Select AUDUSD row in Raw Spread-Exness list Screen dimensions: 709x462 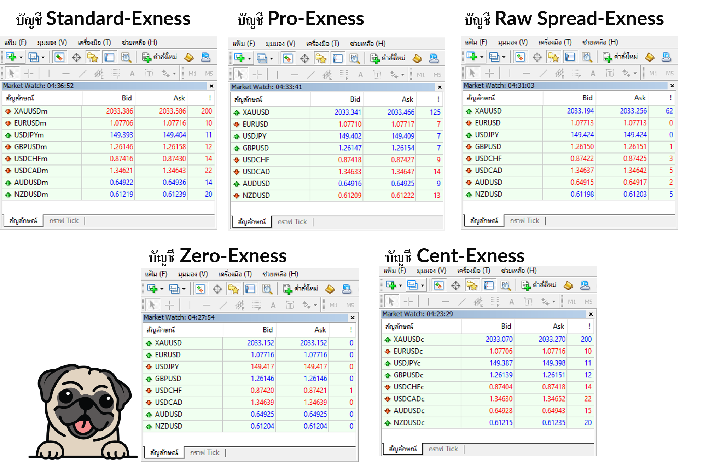[x=569, y=182]
